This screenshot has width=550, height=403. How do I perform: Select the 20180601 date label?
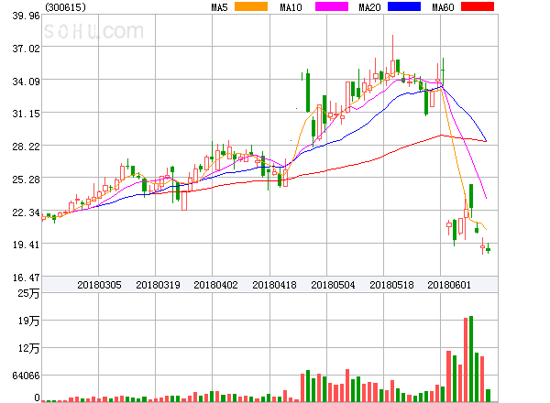pyautogui.click(x=449, y=285)
